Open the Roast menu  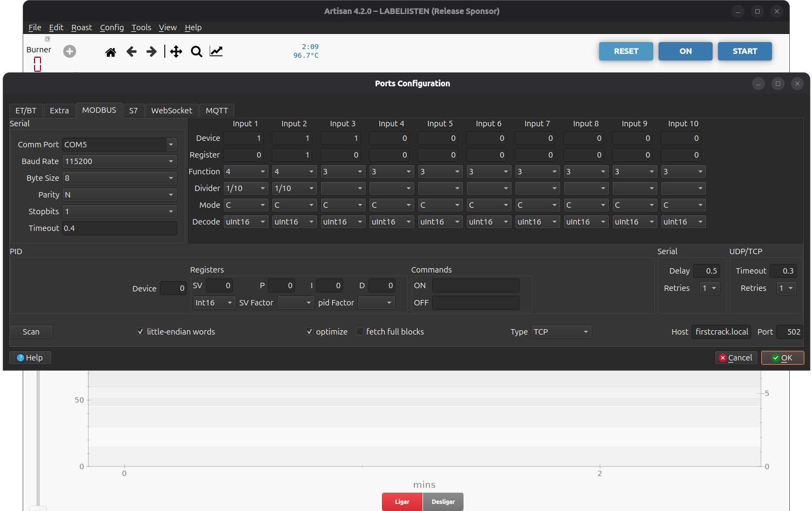82,28
